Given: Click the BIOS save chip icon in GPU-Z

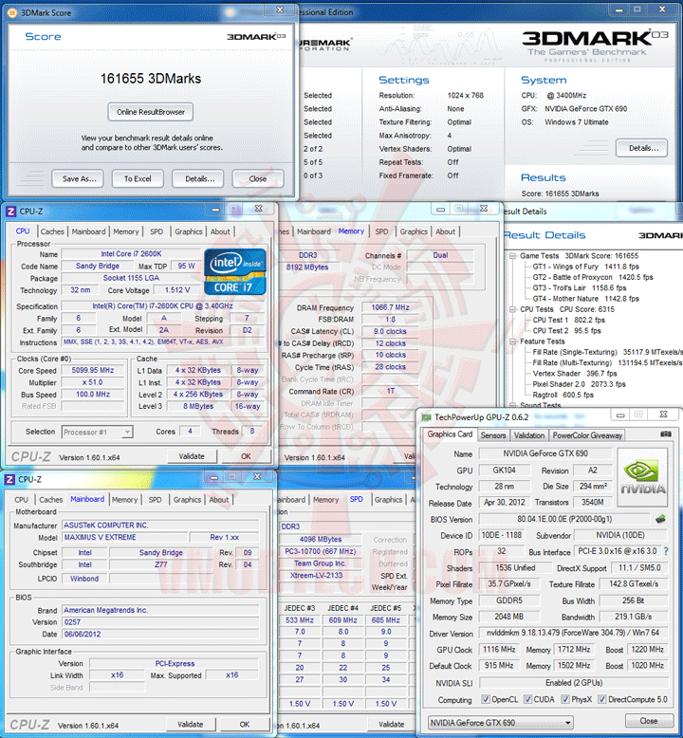Looking at the screenshot, I should pos(661,519).
